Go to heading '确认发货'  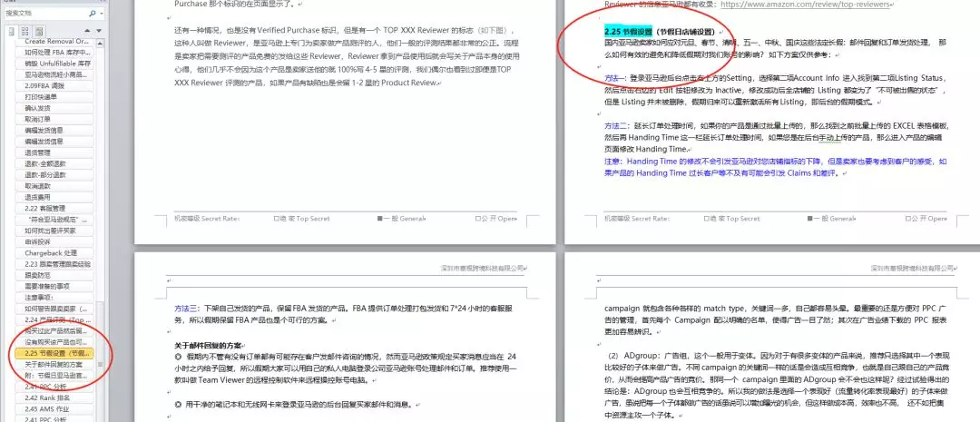pos(56,108)
